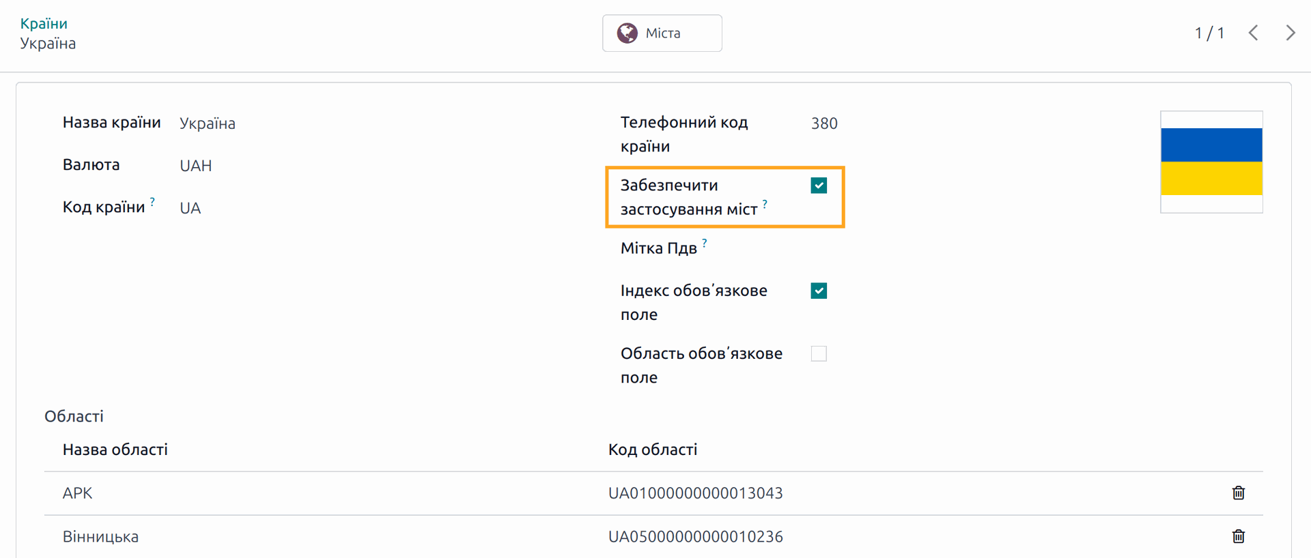Show the help tooltip next to застосування міст
The width and height of the screenshot is (1311, 558).
click(765, 203)
